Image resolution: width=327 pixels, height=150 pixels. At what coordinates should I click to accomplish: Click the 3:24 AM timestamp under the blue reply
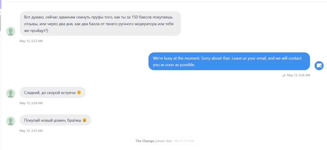(x=298, y=75)
